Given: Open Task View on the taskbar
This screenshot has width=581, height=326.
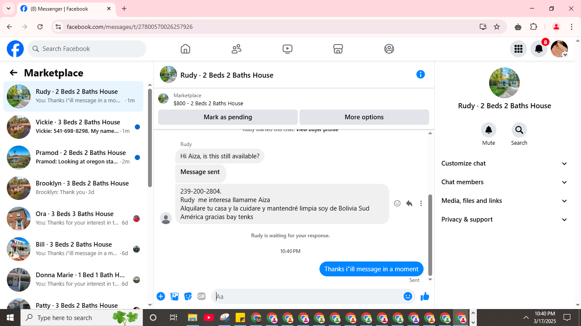Looking at the screenshot, I should pos(173,318).
